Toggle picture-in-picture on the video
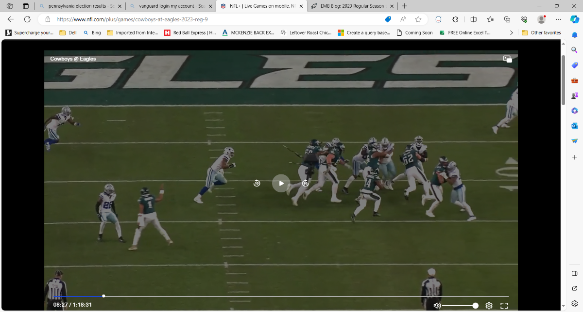 (x=507, y=59)
